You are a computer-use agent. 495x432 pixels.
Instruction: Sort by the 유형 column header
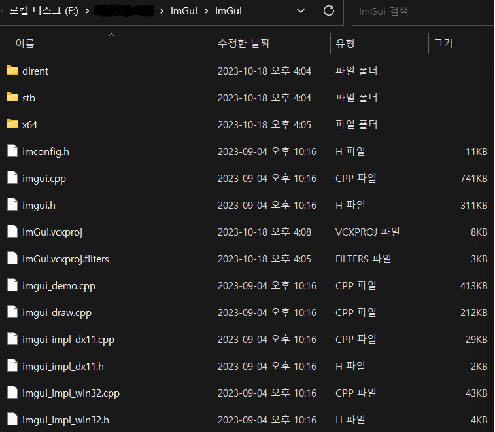click(x=345, y=43)
